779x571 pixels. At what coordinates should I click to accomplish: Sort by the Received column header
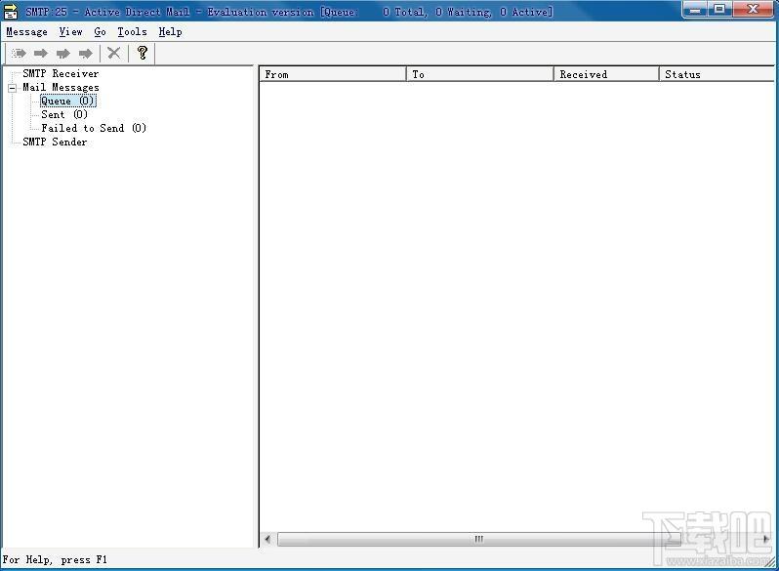click(x=606, y=74)
